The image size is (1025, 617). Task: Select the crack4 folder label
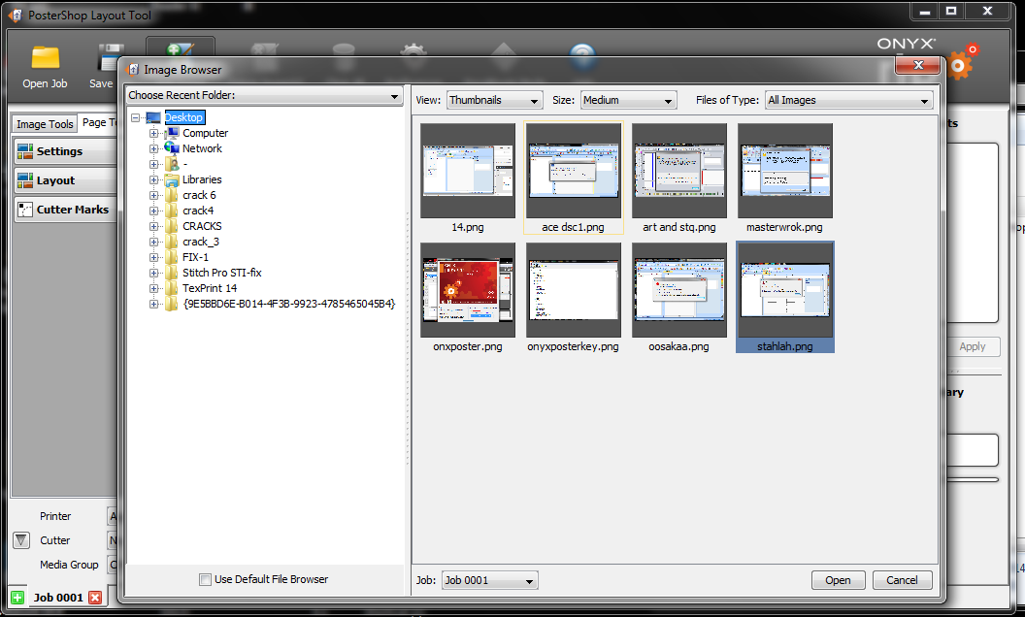click(x=198, y=211)
